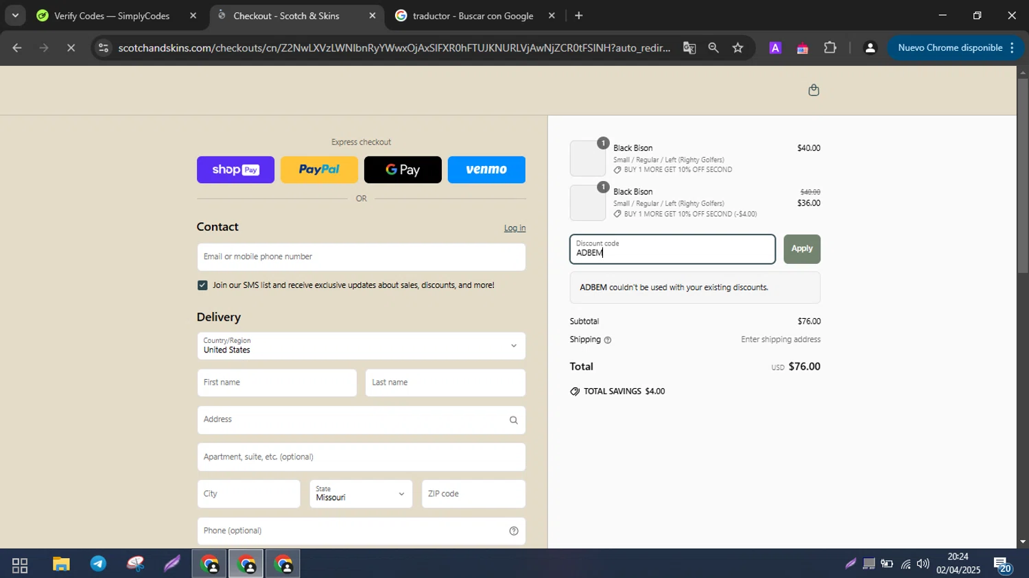Click the first Chrome window taskbar icon

pos(209,565)
